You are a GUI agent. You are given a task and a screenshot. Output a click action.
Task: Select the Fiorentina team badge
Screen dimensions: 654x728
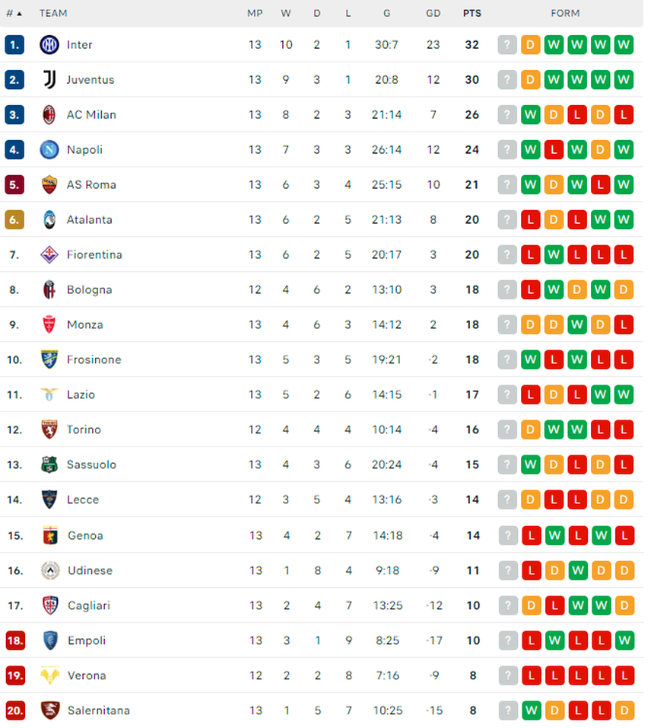click(x=49, y=254)
